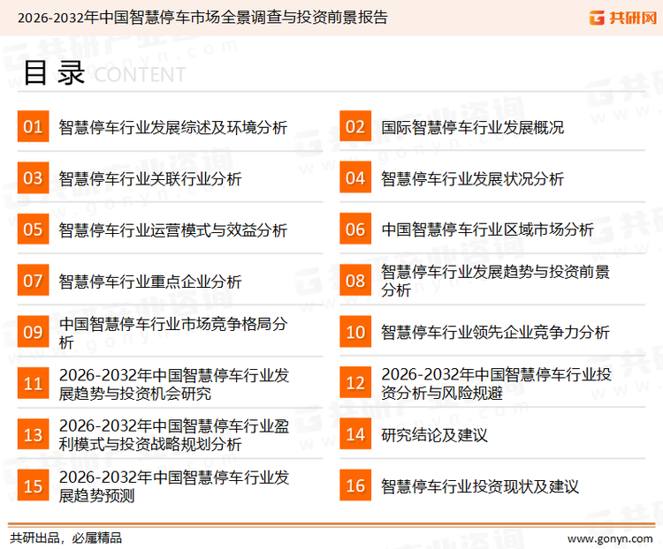The image size is (663, 549).
Task: Click orange number box 01
Action: point(33,126)
